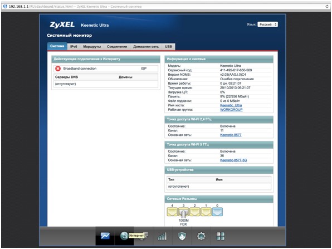Open the Keenetic-8577-5G network link
332x249 pixels.
[233, 160]
